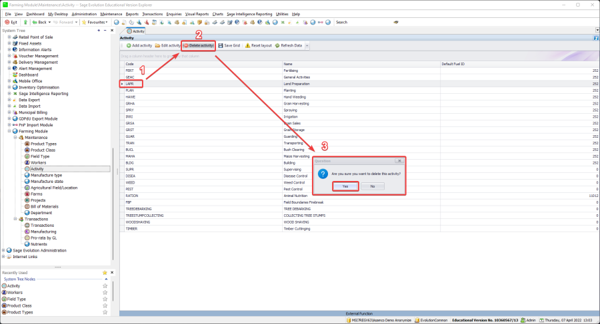Confirm deletion by clicking Yes
The width and height of the screenshot is (600, 324).
tap(345, 186)
